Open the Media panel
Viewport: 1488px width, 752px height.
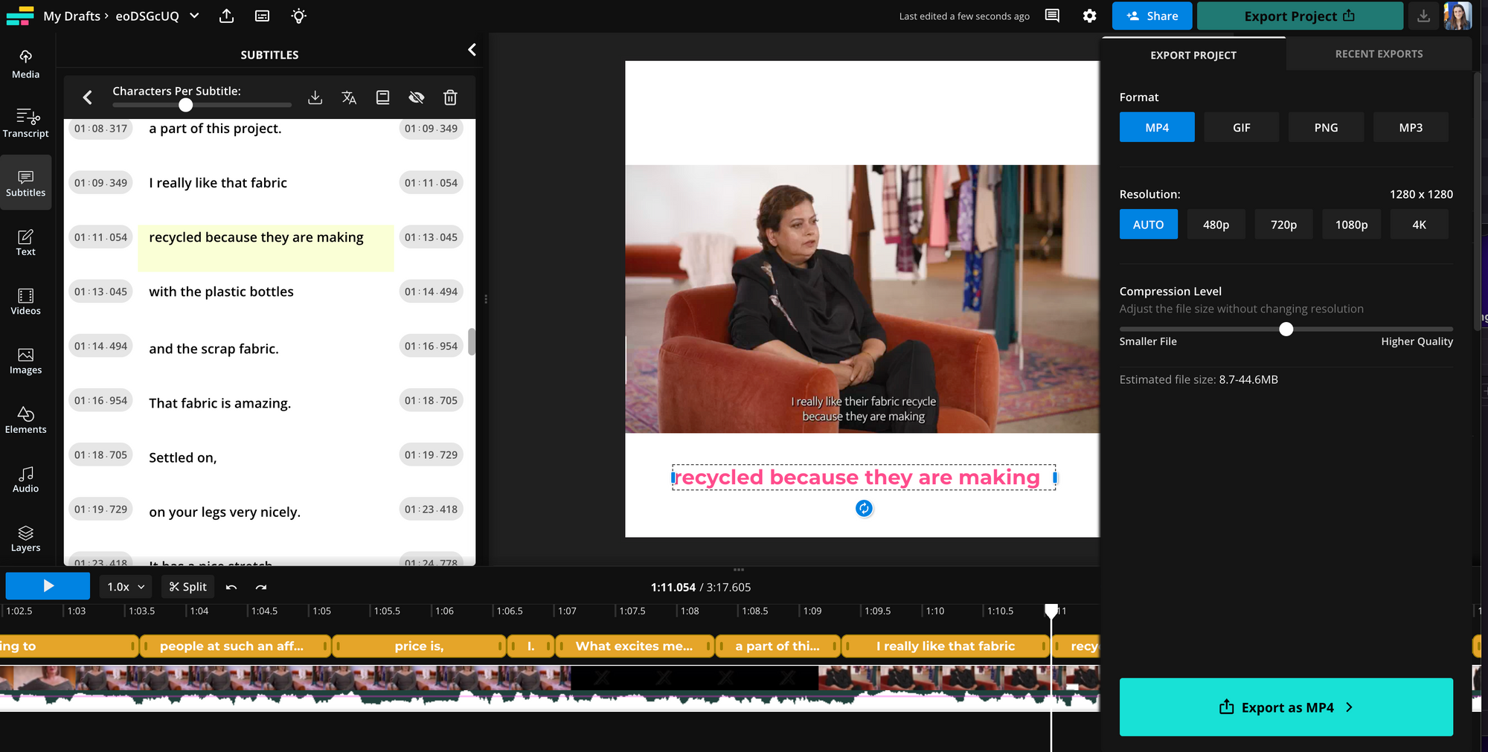pos(25,63)
